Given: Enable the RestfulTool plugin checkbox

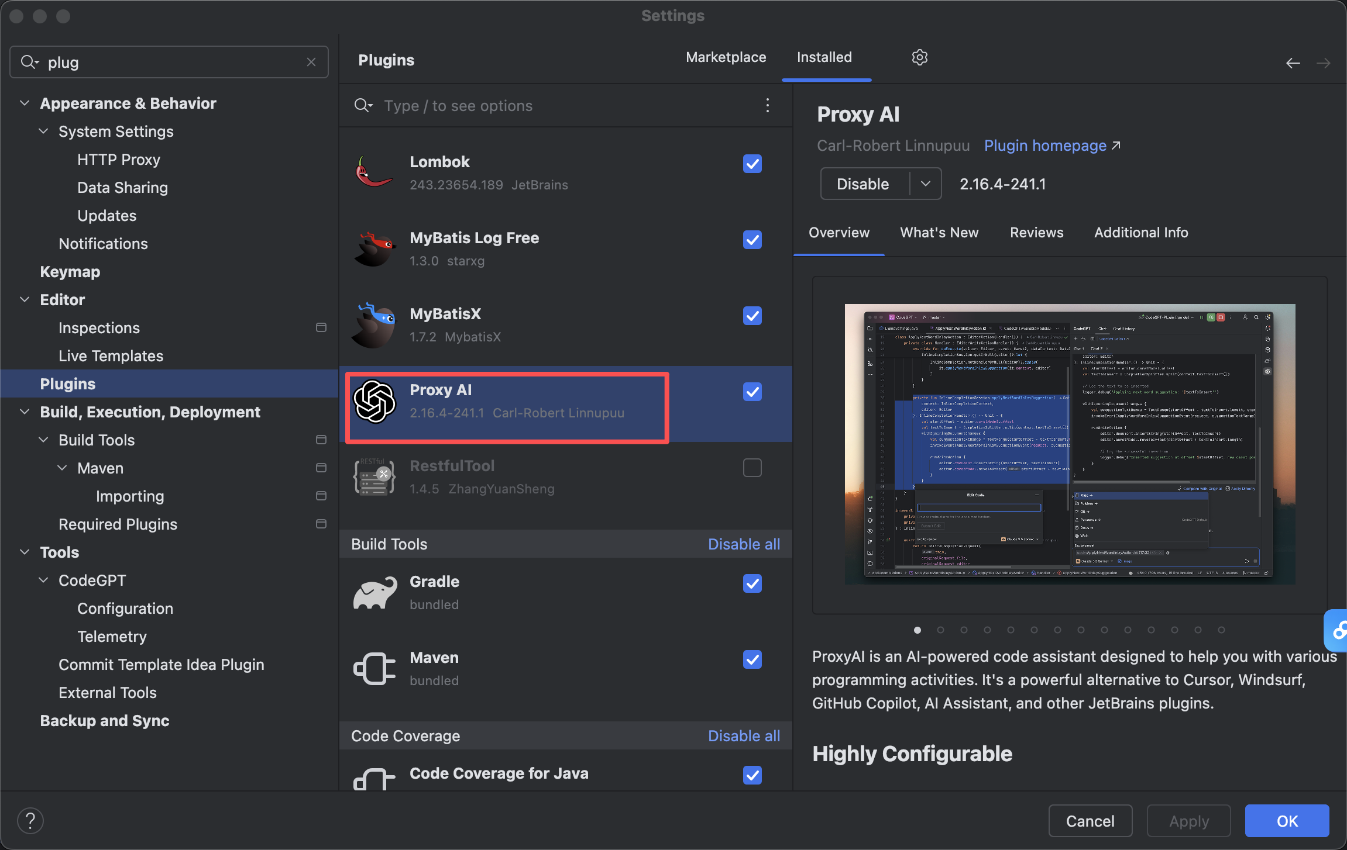Looking at the screenshot, I should (752, 468).
